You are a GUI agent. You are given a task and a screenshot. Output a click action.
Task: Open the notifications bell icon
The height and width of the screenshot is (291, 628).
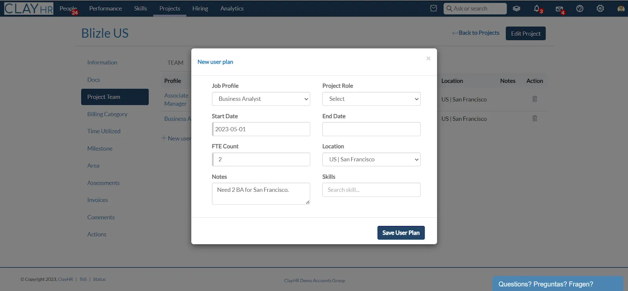[x=537, y=8]
